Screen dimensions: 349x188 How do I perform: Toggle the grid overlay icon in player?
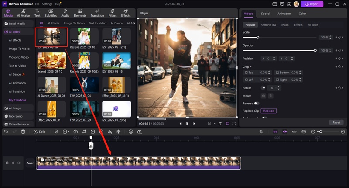coord(227,124)
